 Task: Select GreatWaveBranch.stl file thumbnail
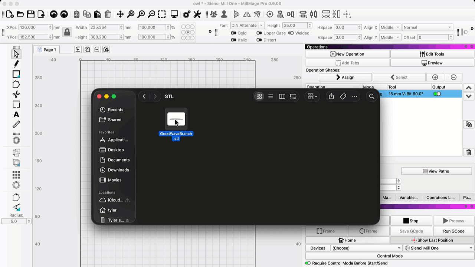[x=176, y=119]
